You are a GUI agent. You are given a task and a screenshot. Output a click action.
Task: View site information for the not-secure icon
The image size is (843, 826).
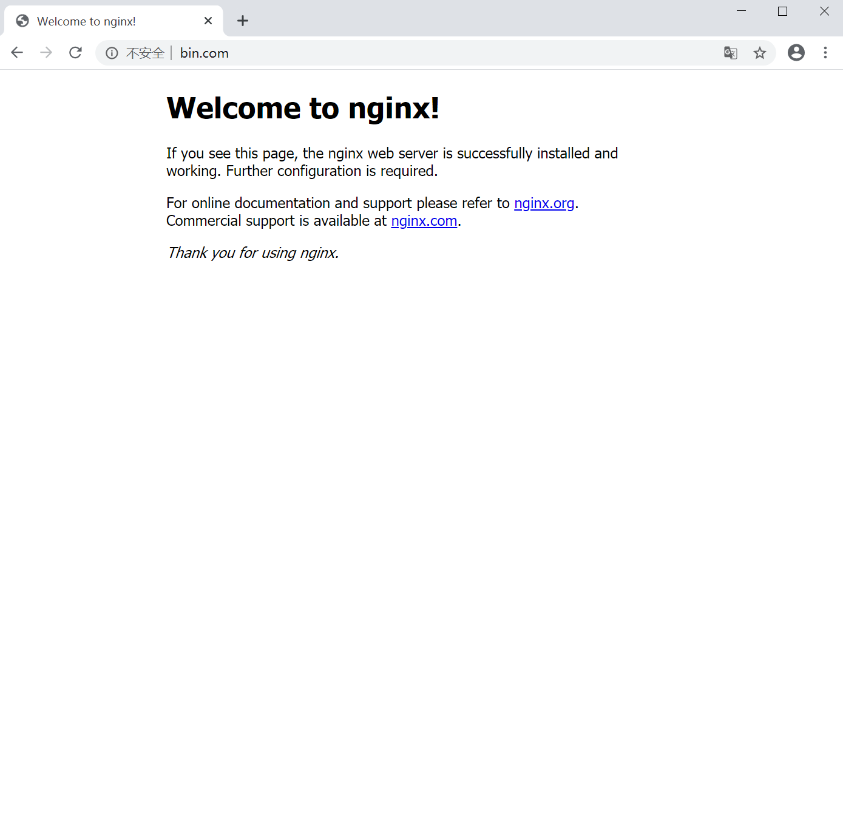pos(112,53)
